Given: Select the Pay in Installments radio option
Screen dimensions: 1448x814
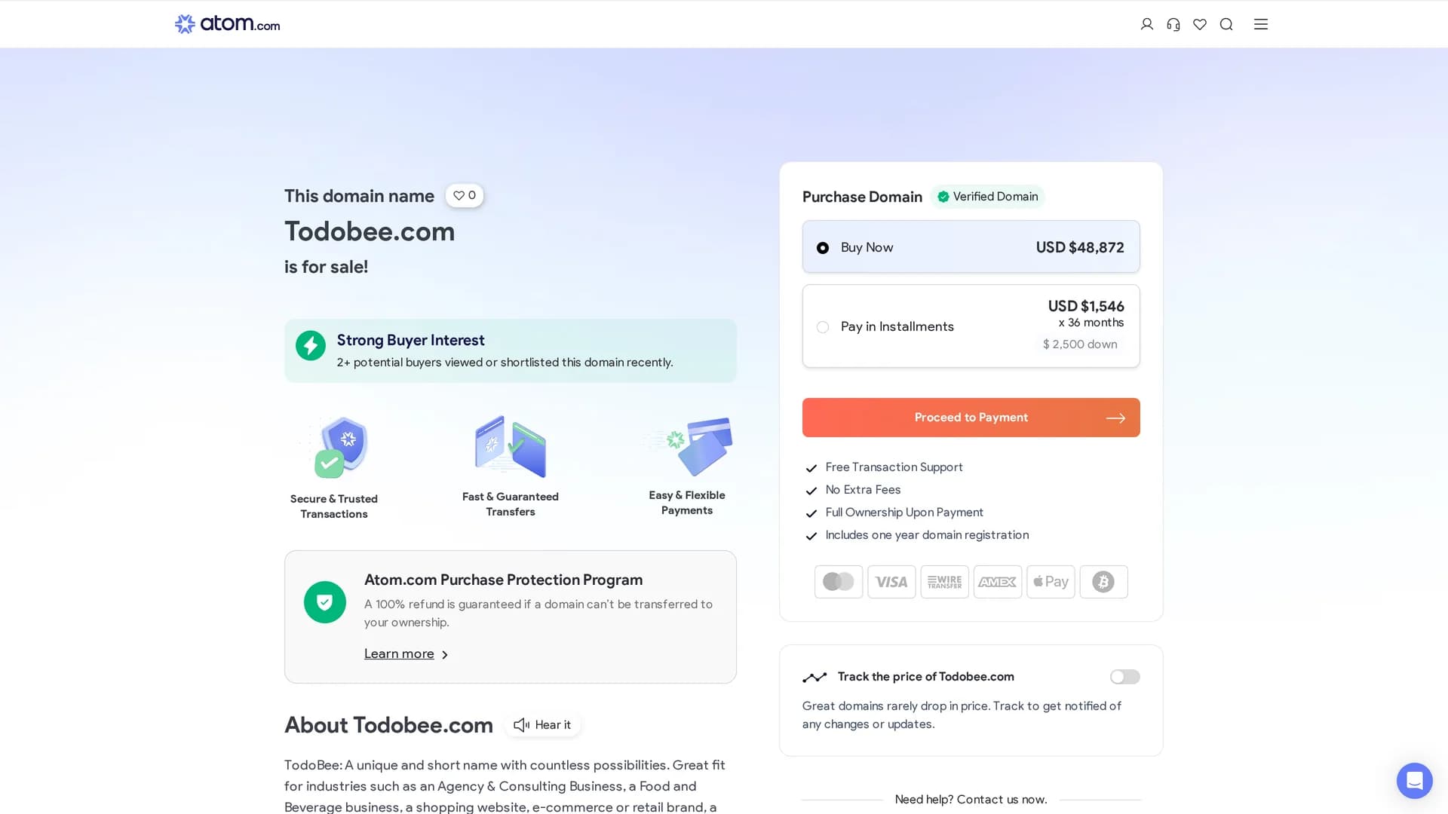Looking at the screenshot, I should (823, 327).
